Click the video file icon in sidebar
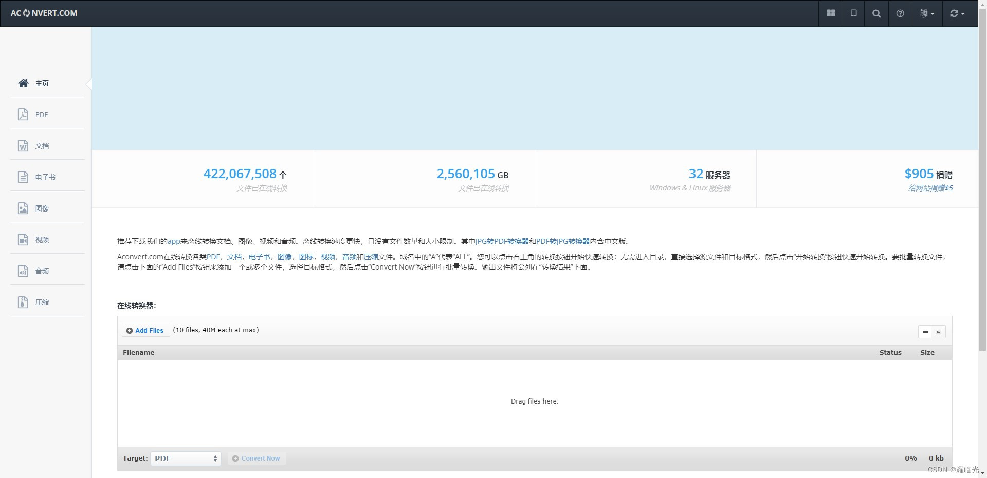The height and width of the screenshot is (478, 987). 23,240
